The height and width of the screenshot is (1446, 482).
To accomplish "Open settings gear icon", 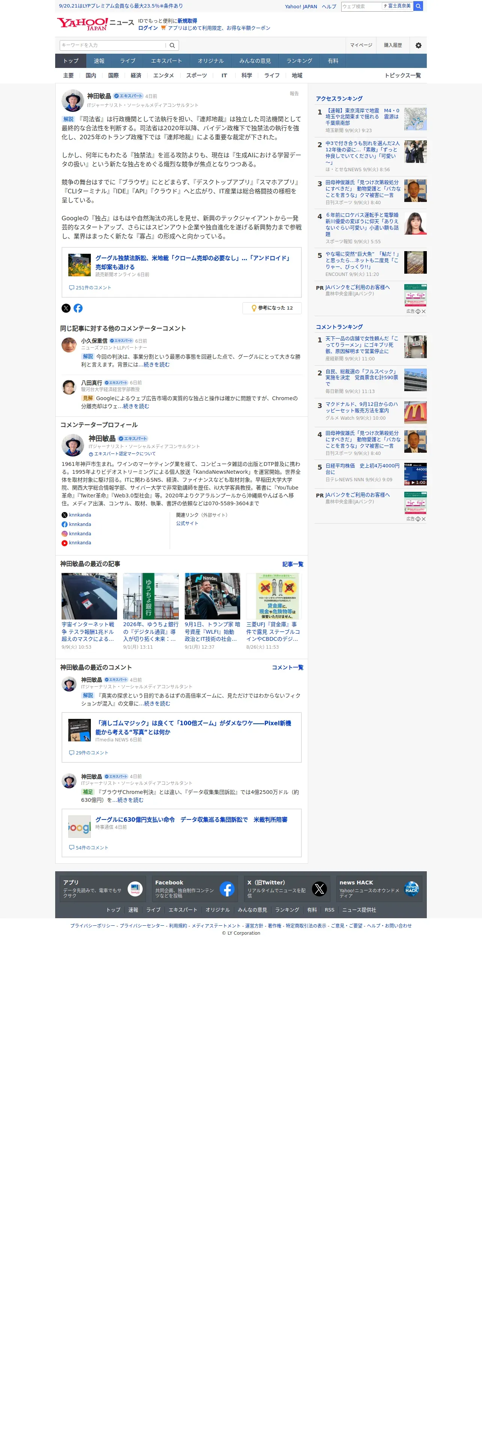I will point(418,45).
